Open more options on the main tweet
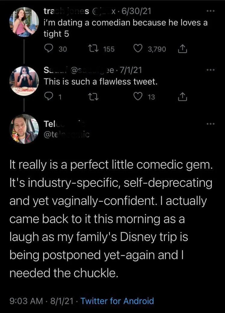225x313 pixels. (x=211, y=124)
